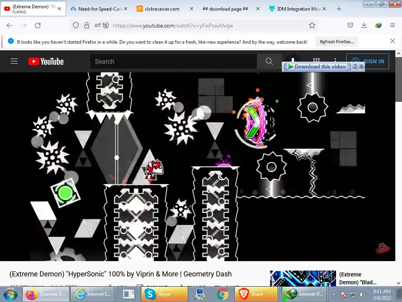
Task: Reload the YouTube page
Action: (38, 26)
